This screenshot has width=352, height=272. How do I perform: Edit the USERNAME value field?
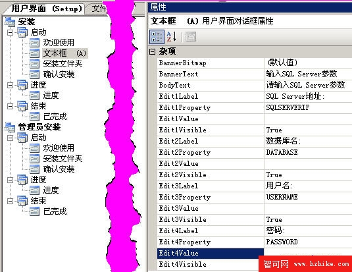click(x=308, y=197)
